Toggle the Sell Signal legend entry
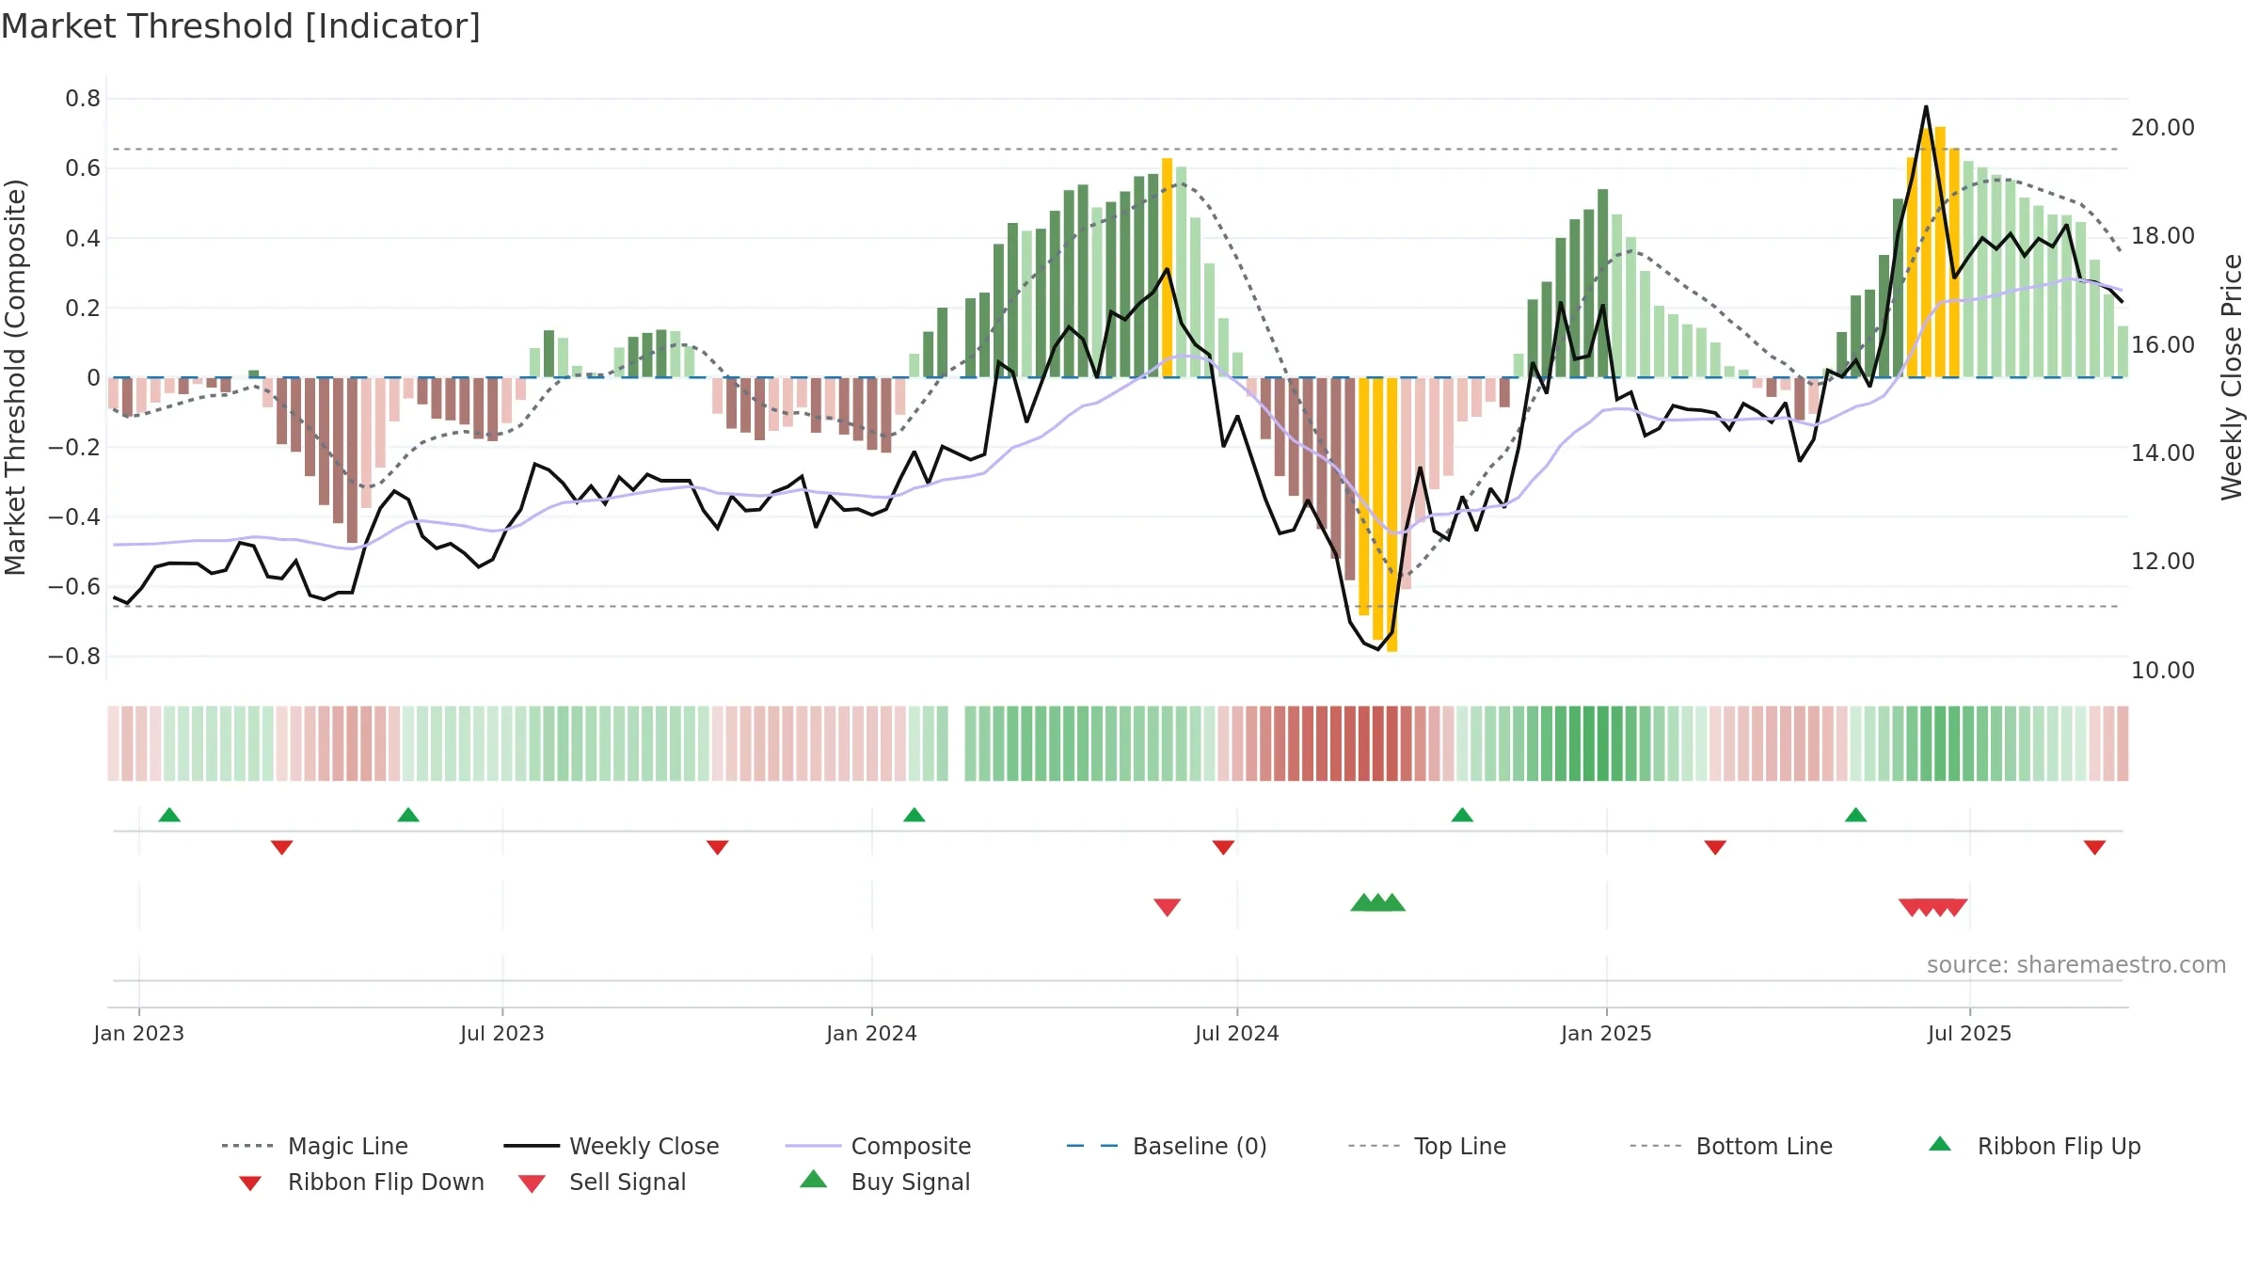This screenshot has width=2258, height=1270. (602, 1182)
